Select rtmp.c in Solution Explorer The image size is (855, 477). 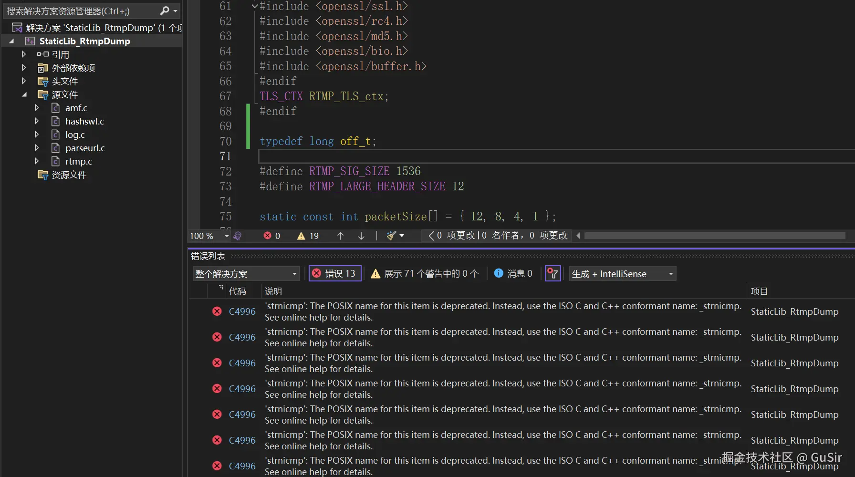click(79, 161)
